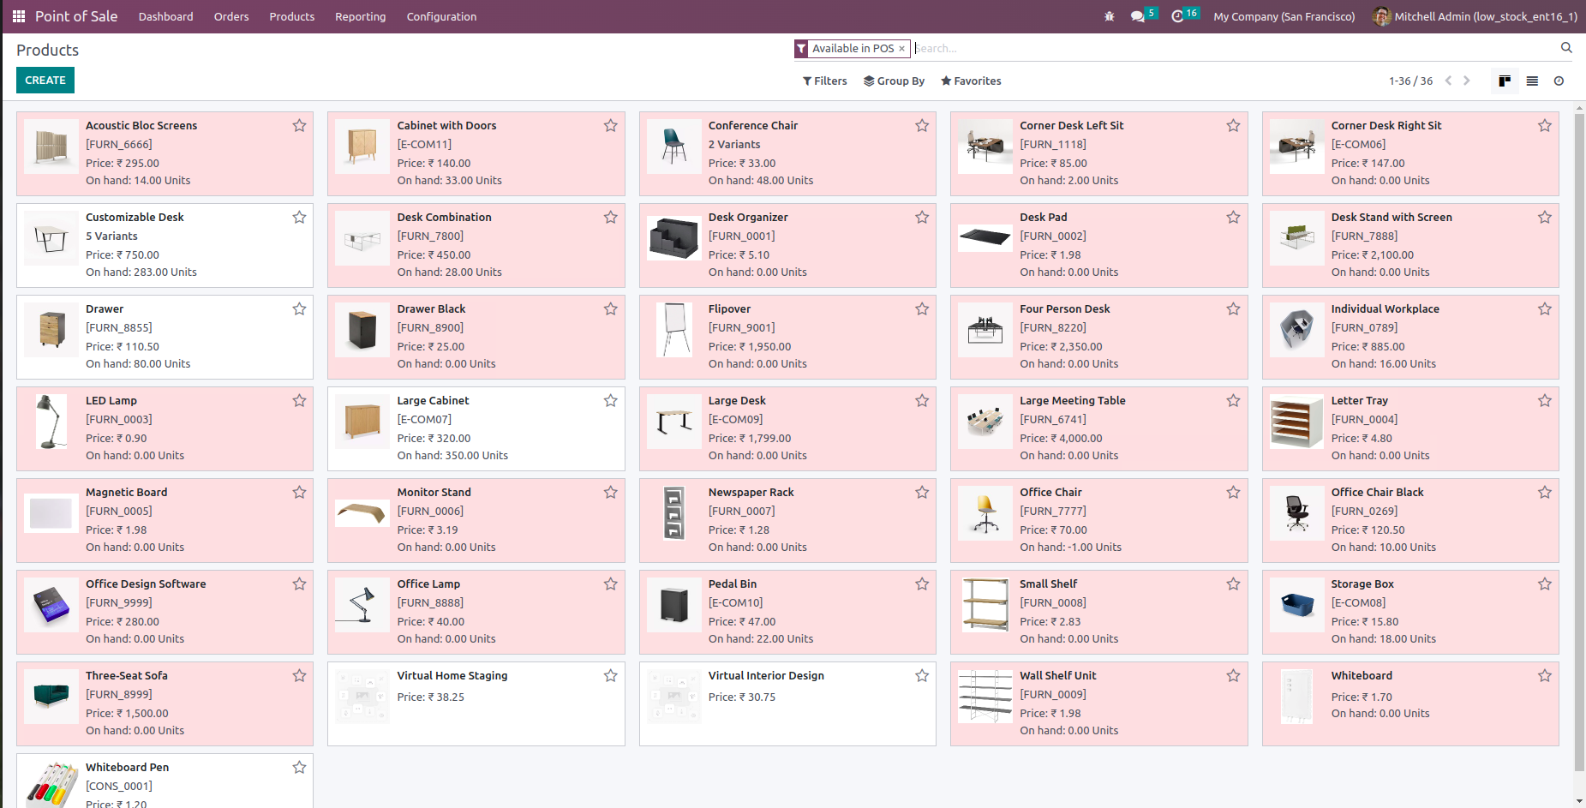Toggle favorite star on Large Cabinet
Screen dimensions: 1586x808
(610, 401)
